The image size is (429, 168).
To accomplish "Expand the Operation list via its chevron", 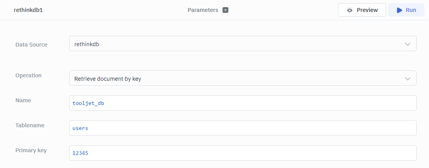I will [407, 79].
